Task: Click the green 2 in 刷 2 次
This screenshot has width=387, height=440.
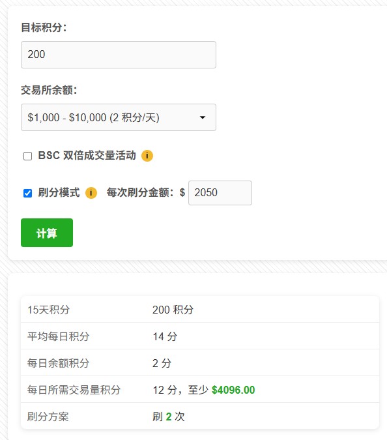Action: click(x=169, y=417)
